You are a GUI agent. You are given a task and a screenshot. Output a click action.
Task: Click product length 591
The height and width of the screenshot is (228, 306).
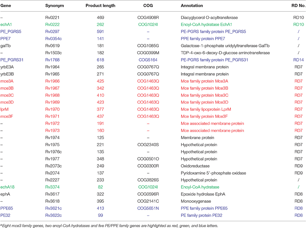tap(100, 32)
